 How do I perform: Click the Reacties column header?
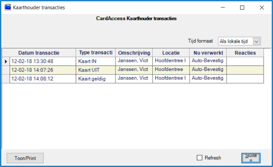[x=245, y=53]
